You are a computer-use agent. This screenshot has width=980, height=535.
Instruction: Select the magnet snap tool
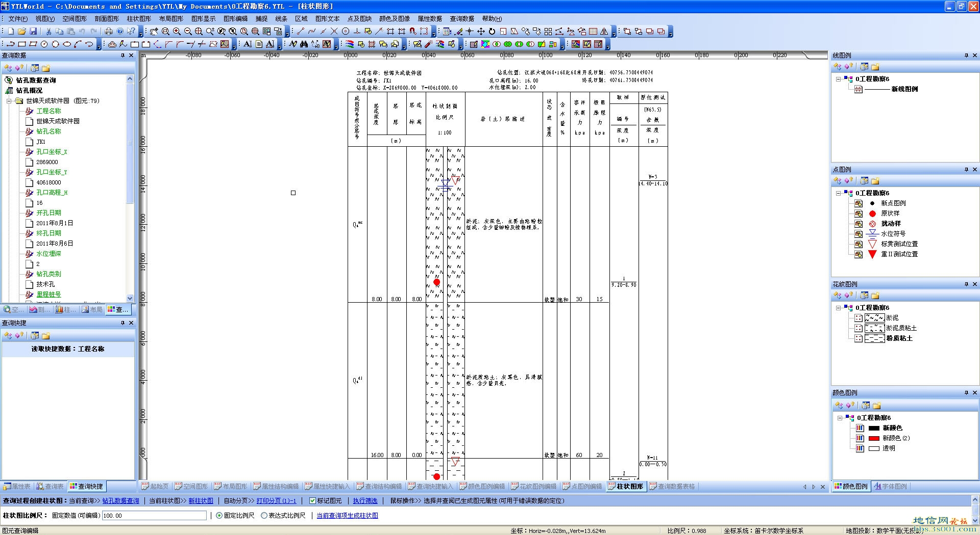point(413,31)
